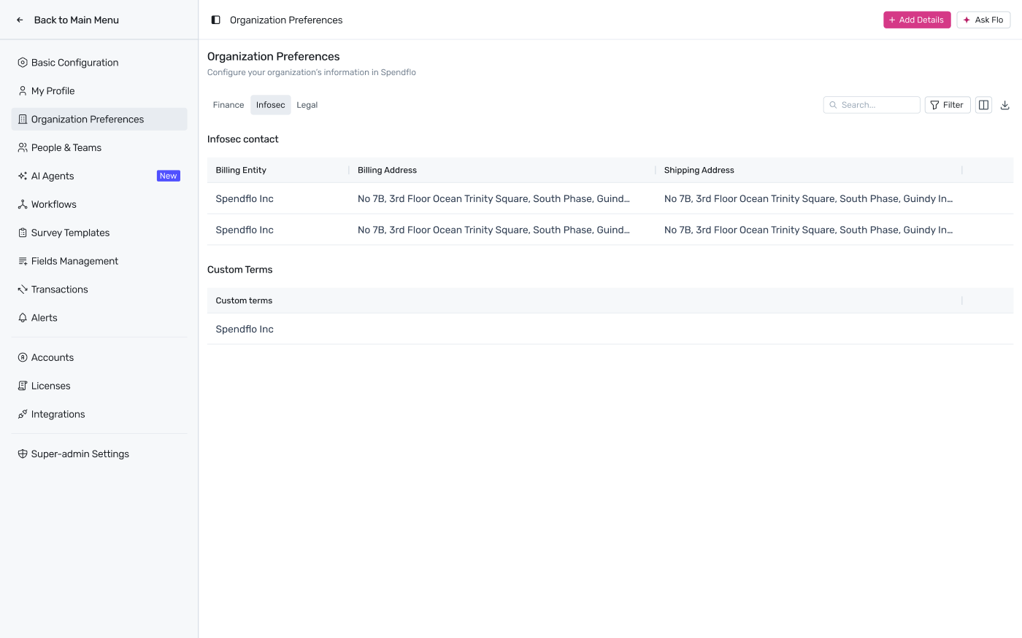Click the page subtitle about configuring organization's information
Viewport: 1022px width, 638px height.
(312, 73)
